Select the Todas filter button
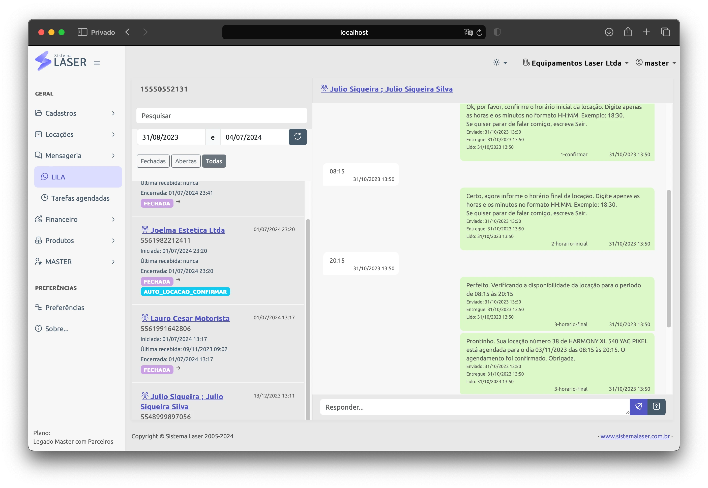Screen dimensions: 708x488 pos(214,161)
